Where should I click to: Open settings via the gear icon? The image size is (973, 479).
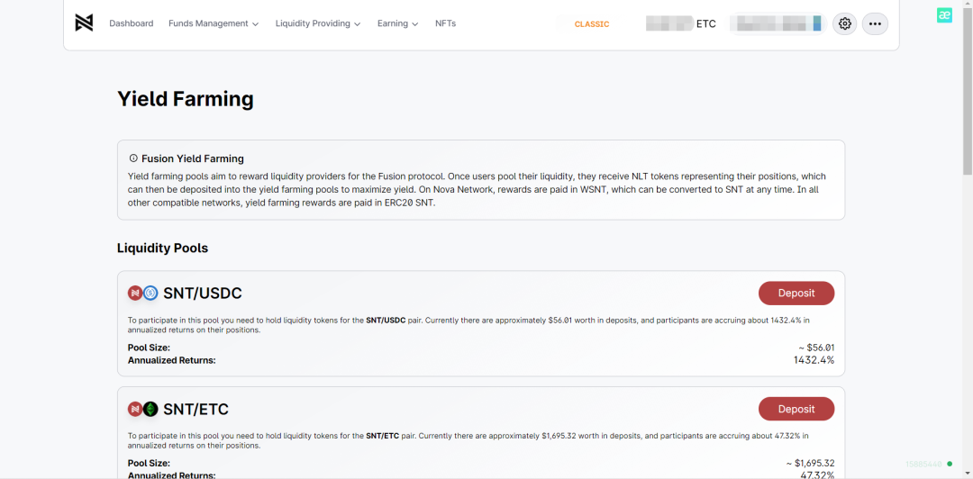click(844, 24)
